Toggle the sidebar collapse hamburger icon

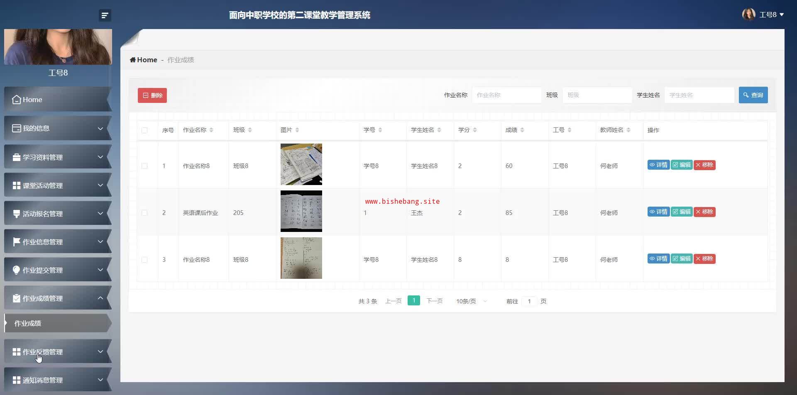(x=105, y=15)
